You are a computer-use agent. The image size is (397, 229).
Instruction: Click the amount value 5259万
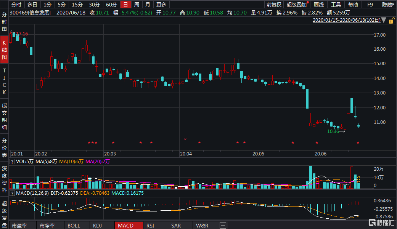[342, 13]
